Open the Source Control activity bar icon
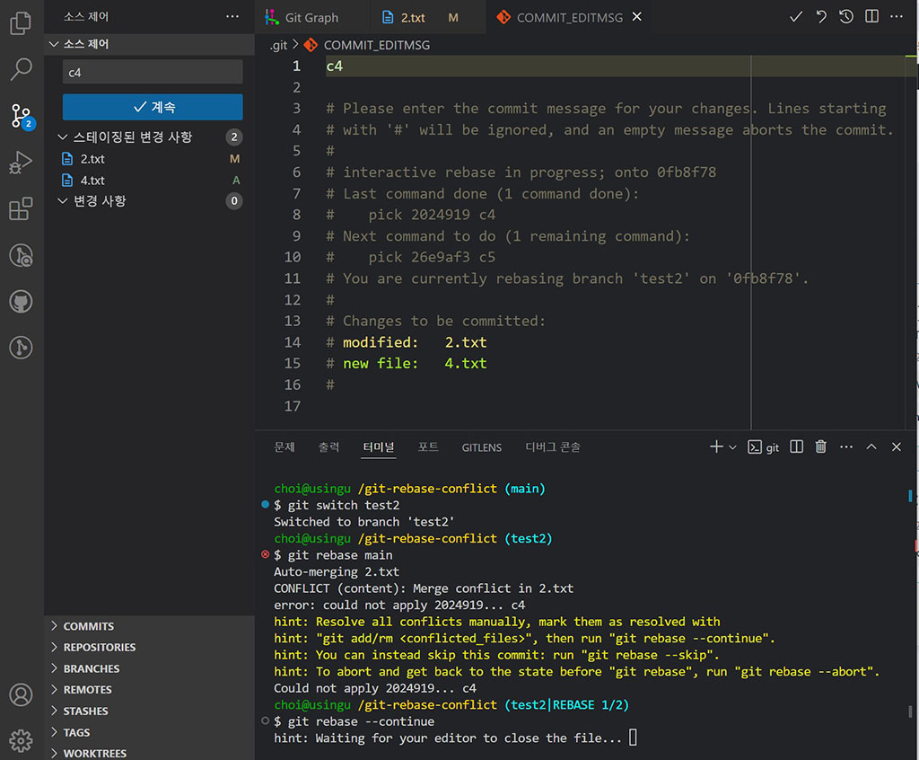Image resolution: width=919 pixels, height=760 pixels. [x=21, y=116]
